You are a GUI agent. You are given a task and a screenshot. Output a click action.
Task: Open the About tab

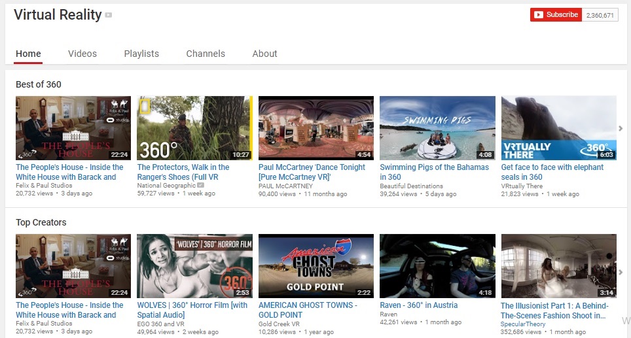pos(264,54)
